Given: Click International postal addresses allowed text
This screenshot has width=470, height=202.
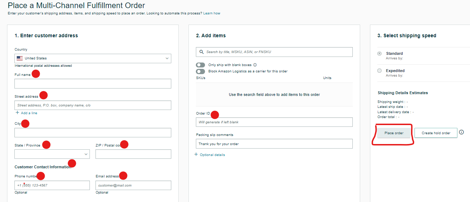Looking at the screenshot, I should coord(43,66).
